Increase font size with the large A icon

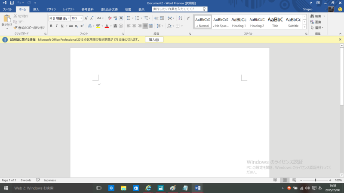[86, 18]
